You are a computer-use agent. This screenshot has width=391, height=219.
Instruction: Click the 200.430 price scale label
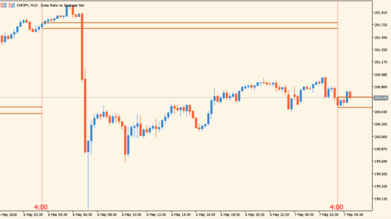pos(381,112)
